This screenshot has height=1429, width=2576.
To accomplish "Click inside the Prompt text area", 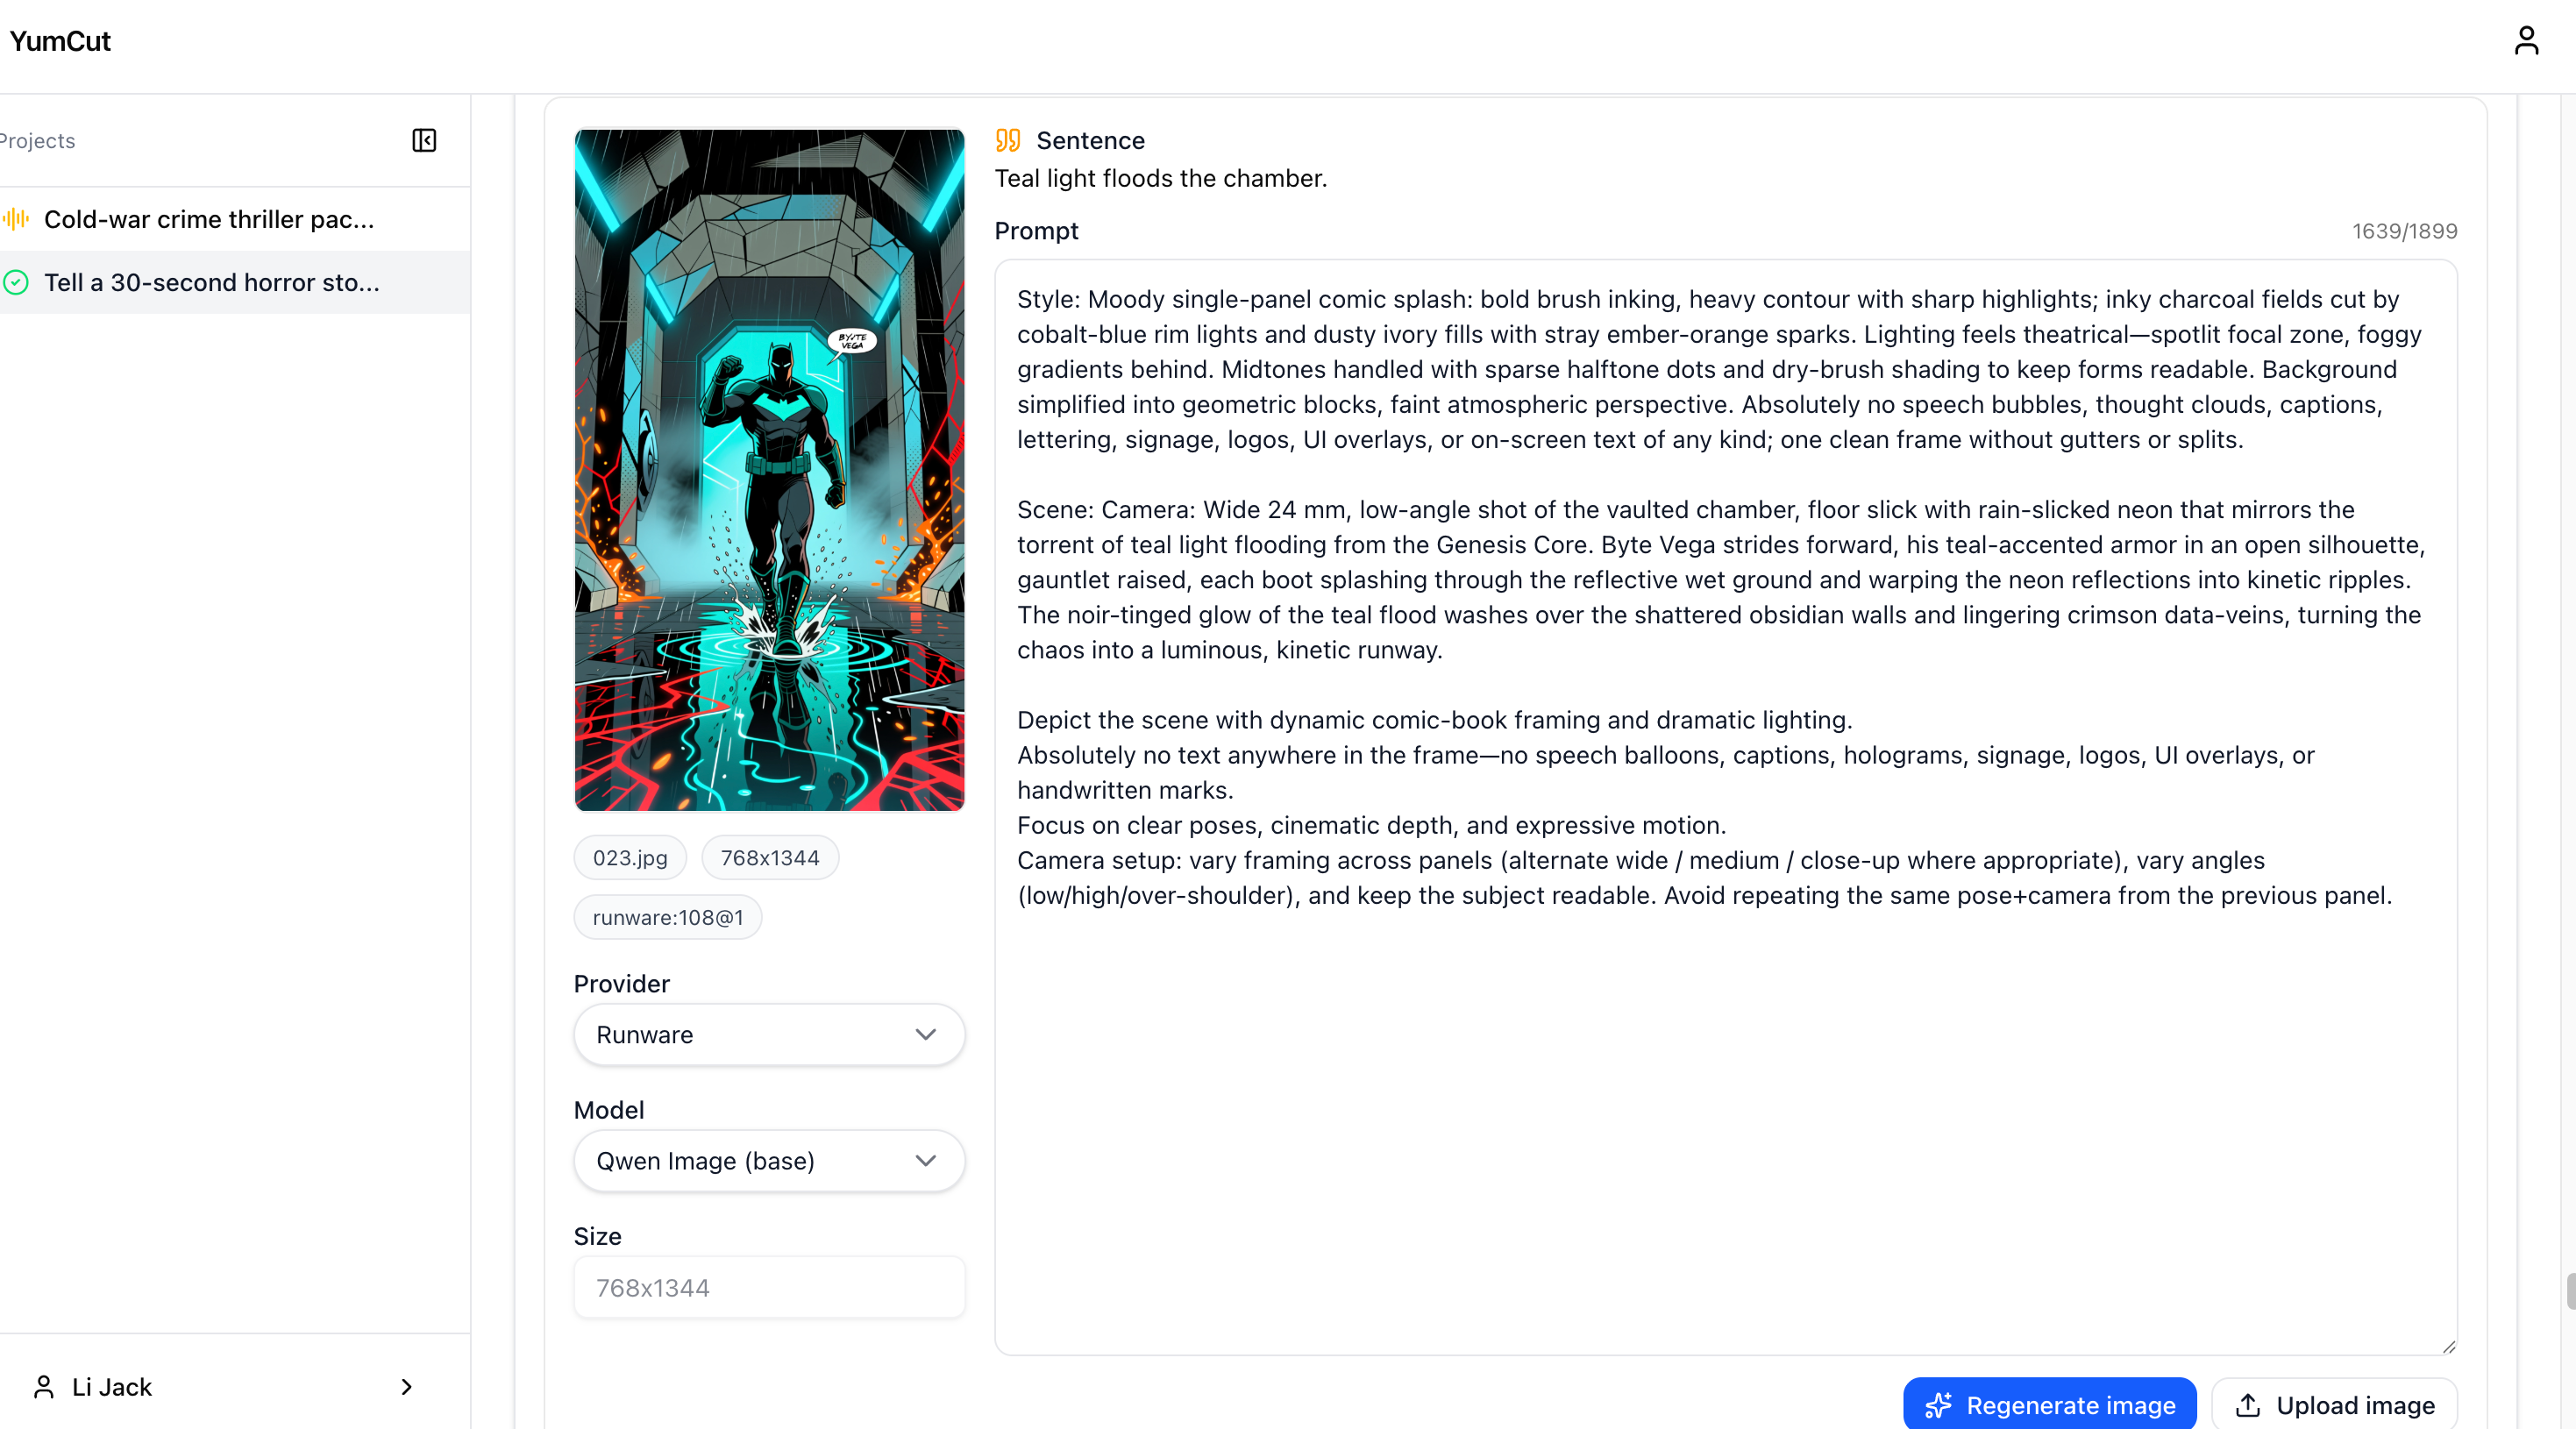I will click(x=1725, y=807).
